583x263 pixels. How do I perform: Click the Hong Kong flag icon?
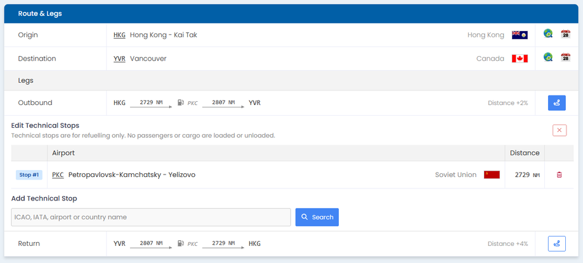click(520, 35)
